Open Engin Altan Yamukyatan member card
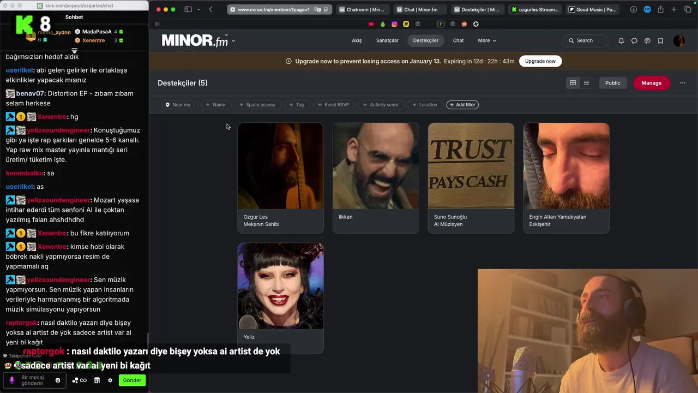Screen dimensions: 698x393 566,178
